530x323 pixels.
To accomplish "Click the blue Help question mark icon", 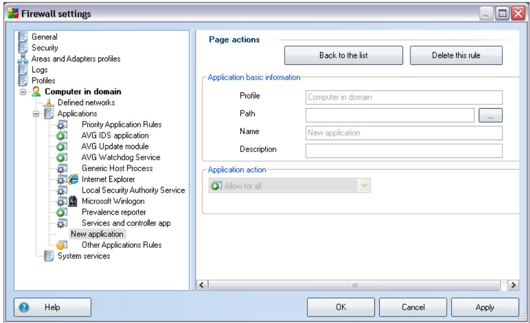I will click(x=24, y=307).
